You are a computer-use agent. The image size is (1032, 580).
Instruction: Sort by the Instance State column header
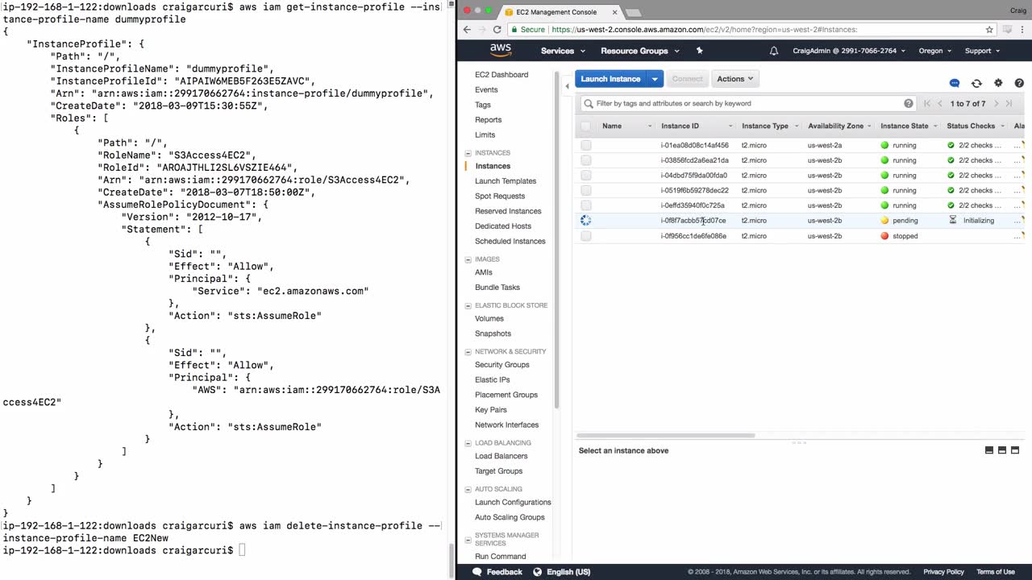coord(905,126)
